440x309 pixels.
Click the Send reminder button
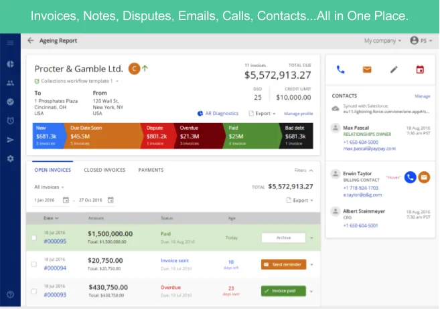point(283,264)
